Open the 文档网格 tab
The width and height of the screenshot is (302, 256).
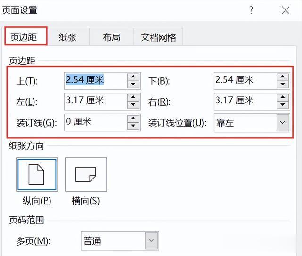click(158, 37)
